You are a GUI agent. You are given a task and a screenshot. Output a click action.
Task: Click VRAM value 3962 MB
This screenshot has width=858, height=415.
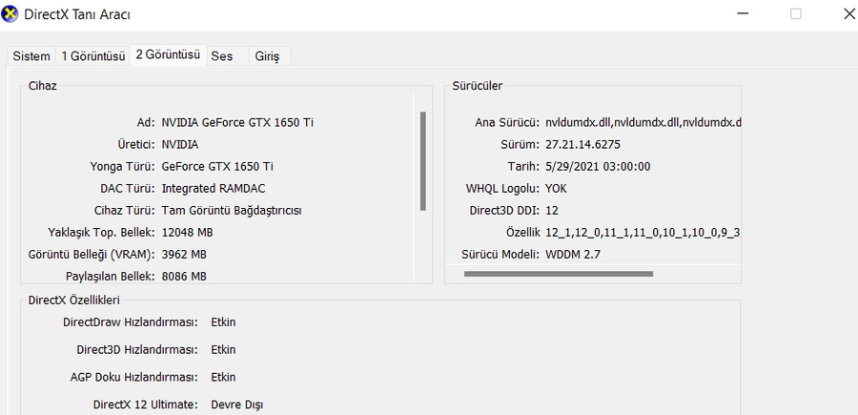184,254
